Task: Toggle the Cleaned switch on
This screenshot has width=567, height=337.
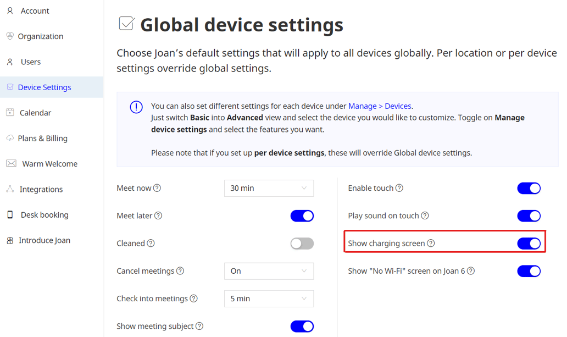Action: 302,243
